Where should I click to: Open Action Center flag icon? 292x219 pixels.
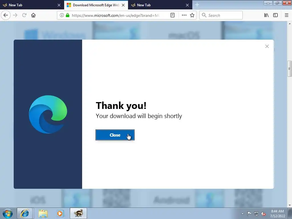249,213
